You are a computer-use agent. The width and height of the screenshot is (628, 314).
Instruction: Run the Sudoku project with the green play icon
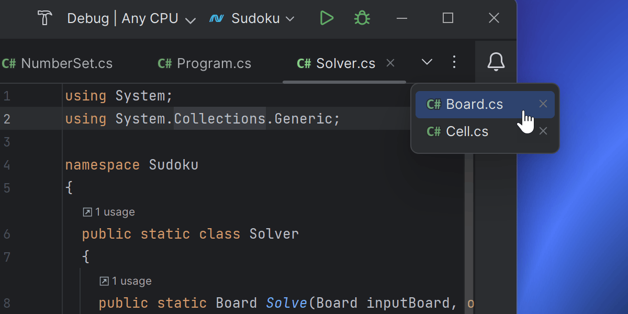pyautogui.click(x=327, y=18)
